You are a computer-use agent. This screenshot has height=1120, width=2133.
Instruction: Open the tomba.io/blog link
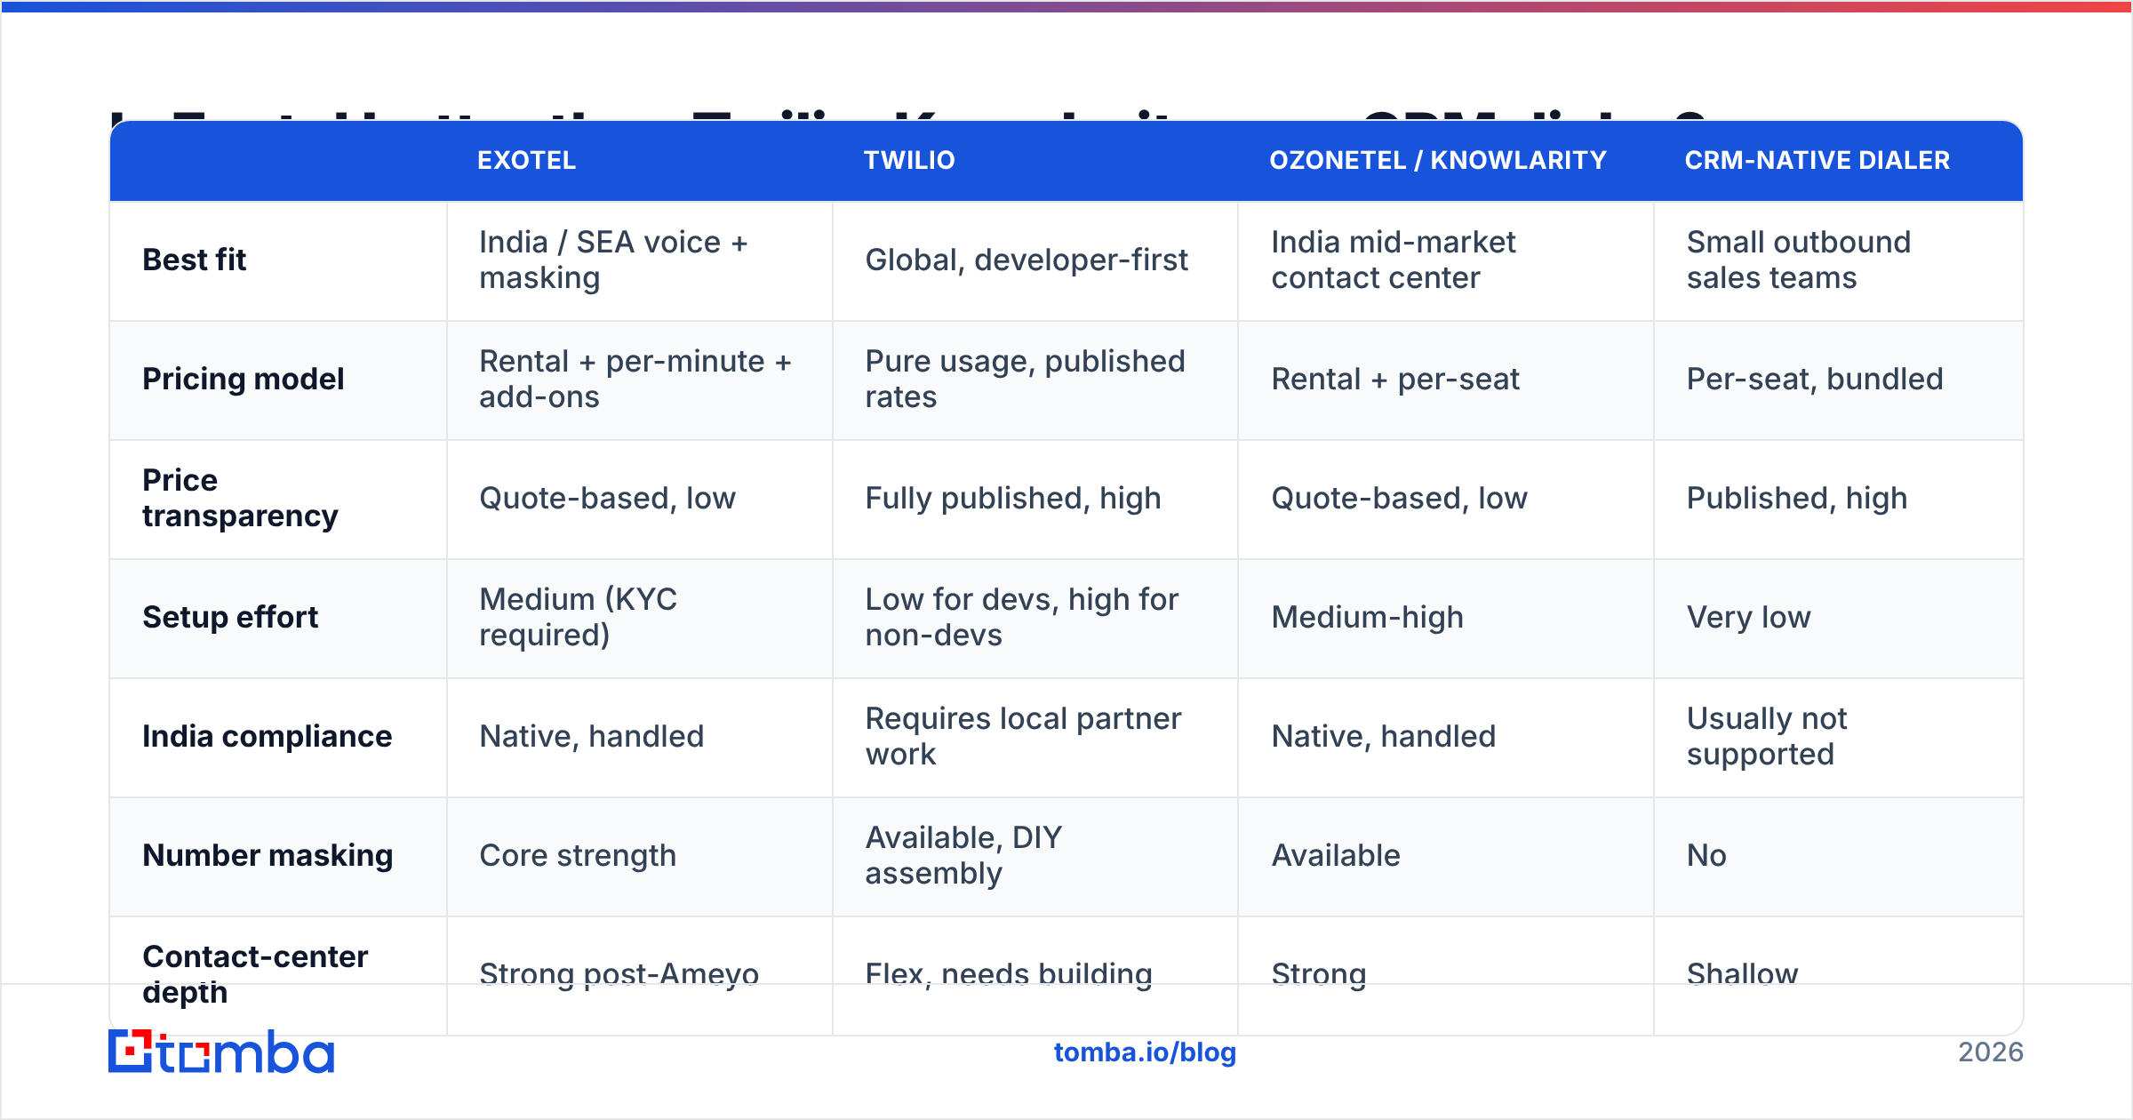pos(1145,1052)
